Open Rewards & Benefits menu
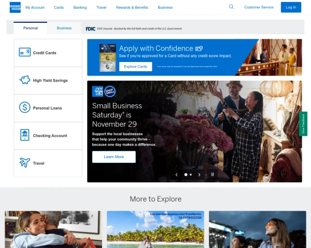 coord(132,8)
